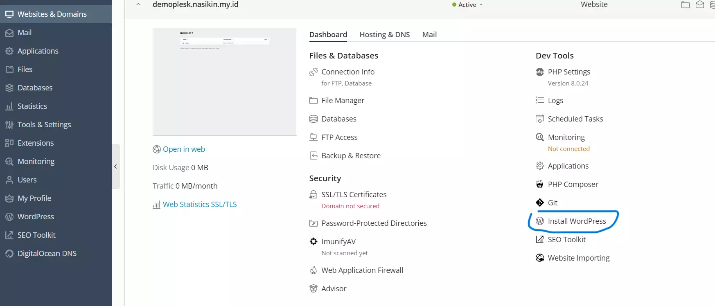The height and width of the screenshot is (306, 715).
Task: Switch to the Mail tab
Action: (429, 35)
